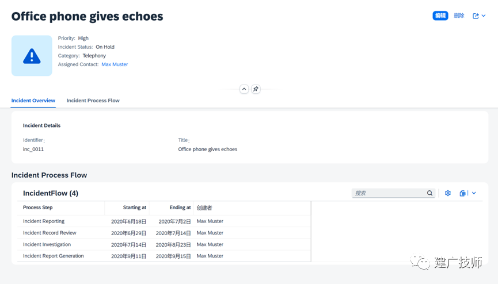Click the 创建者 column header
The image size is (498, 284).
click(252, 208)
